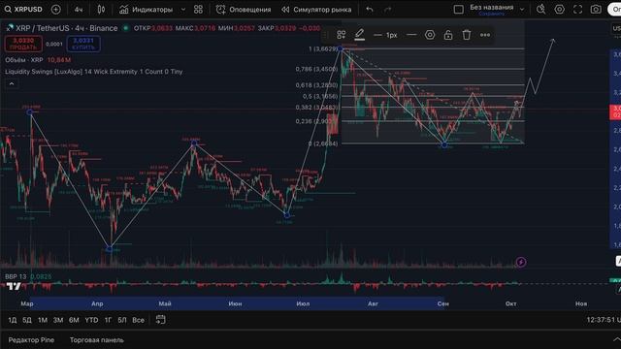Open the Индикаторы panel
The width and height of the screenshot is (621, 349).
[147, 10]
